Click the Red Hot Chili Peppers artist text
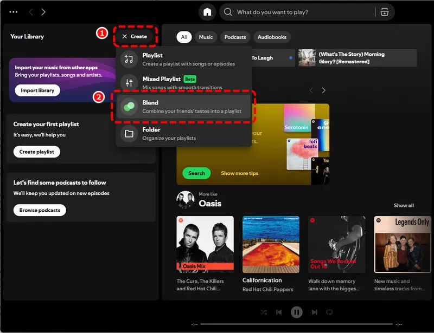This screenshot has width=434, height=333. (x=267, y=289)
